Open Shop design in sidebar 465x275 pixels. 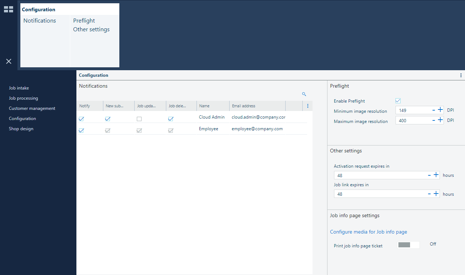point(21,129)
